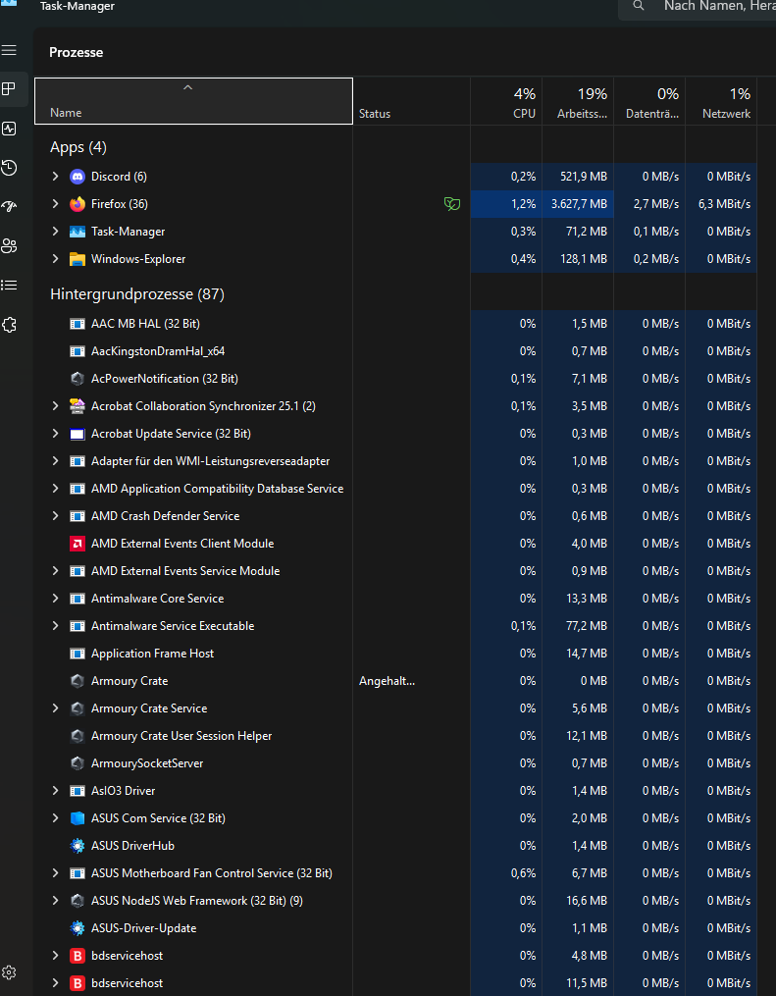Viewport: 776px width, 996px height.
Task: Select Armoury Crate User Session Helper
Action: pos(395,736)
